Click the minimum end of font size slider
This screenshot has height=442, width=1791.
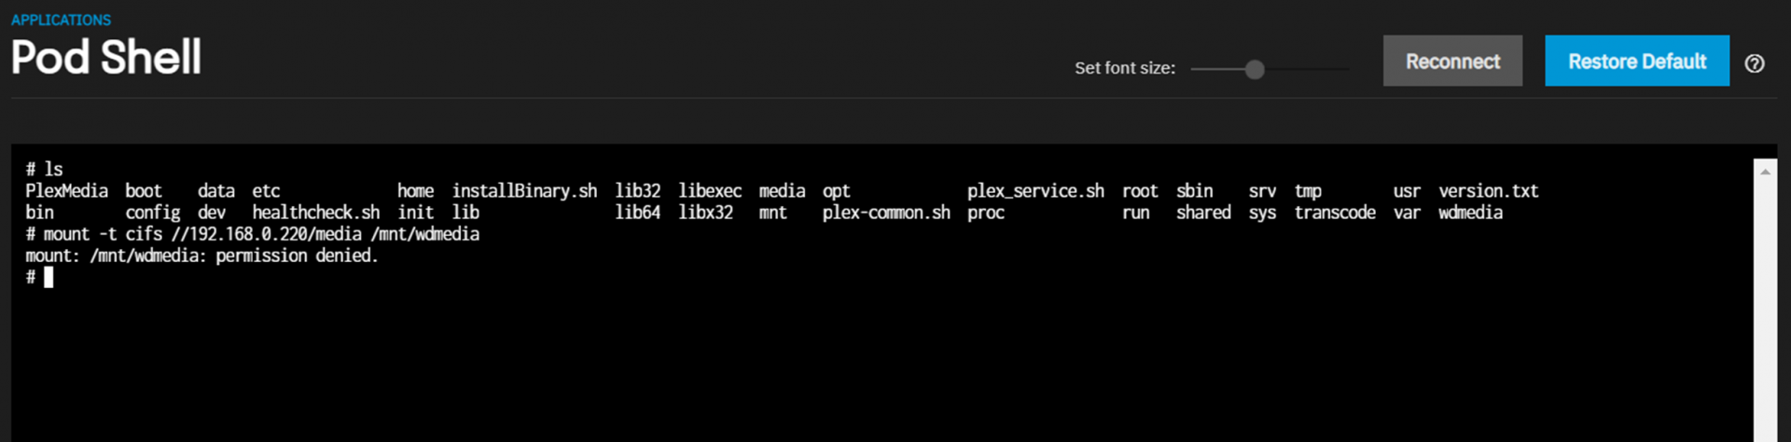click(1194, 69)
